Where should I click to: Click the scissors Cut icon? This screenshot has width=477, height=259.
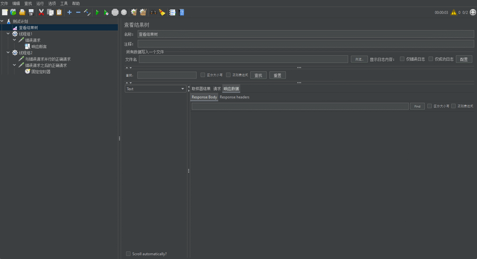41,12
